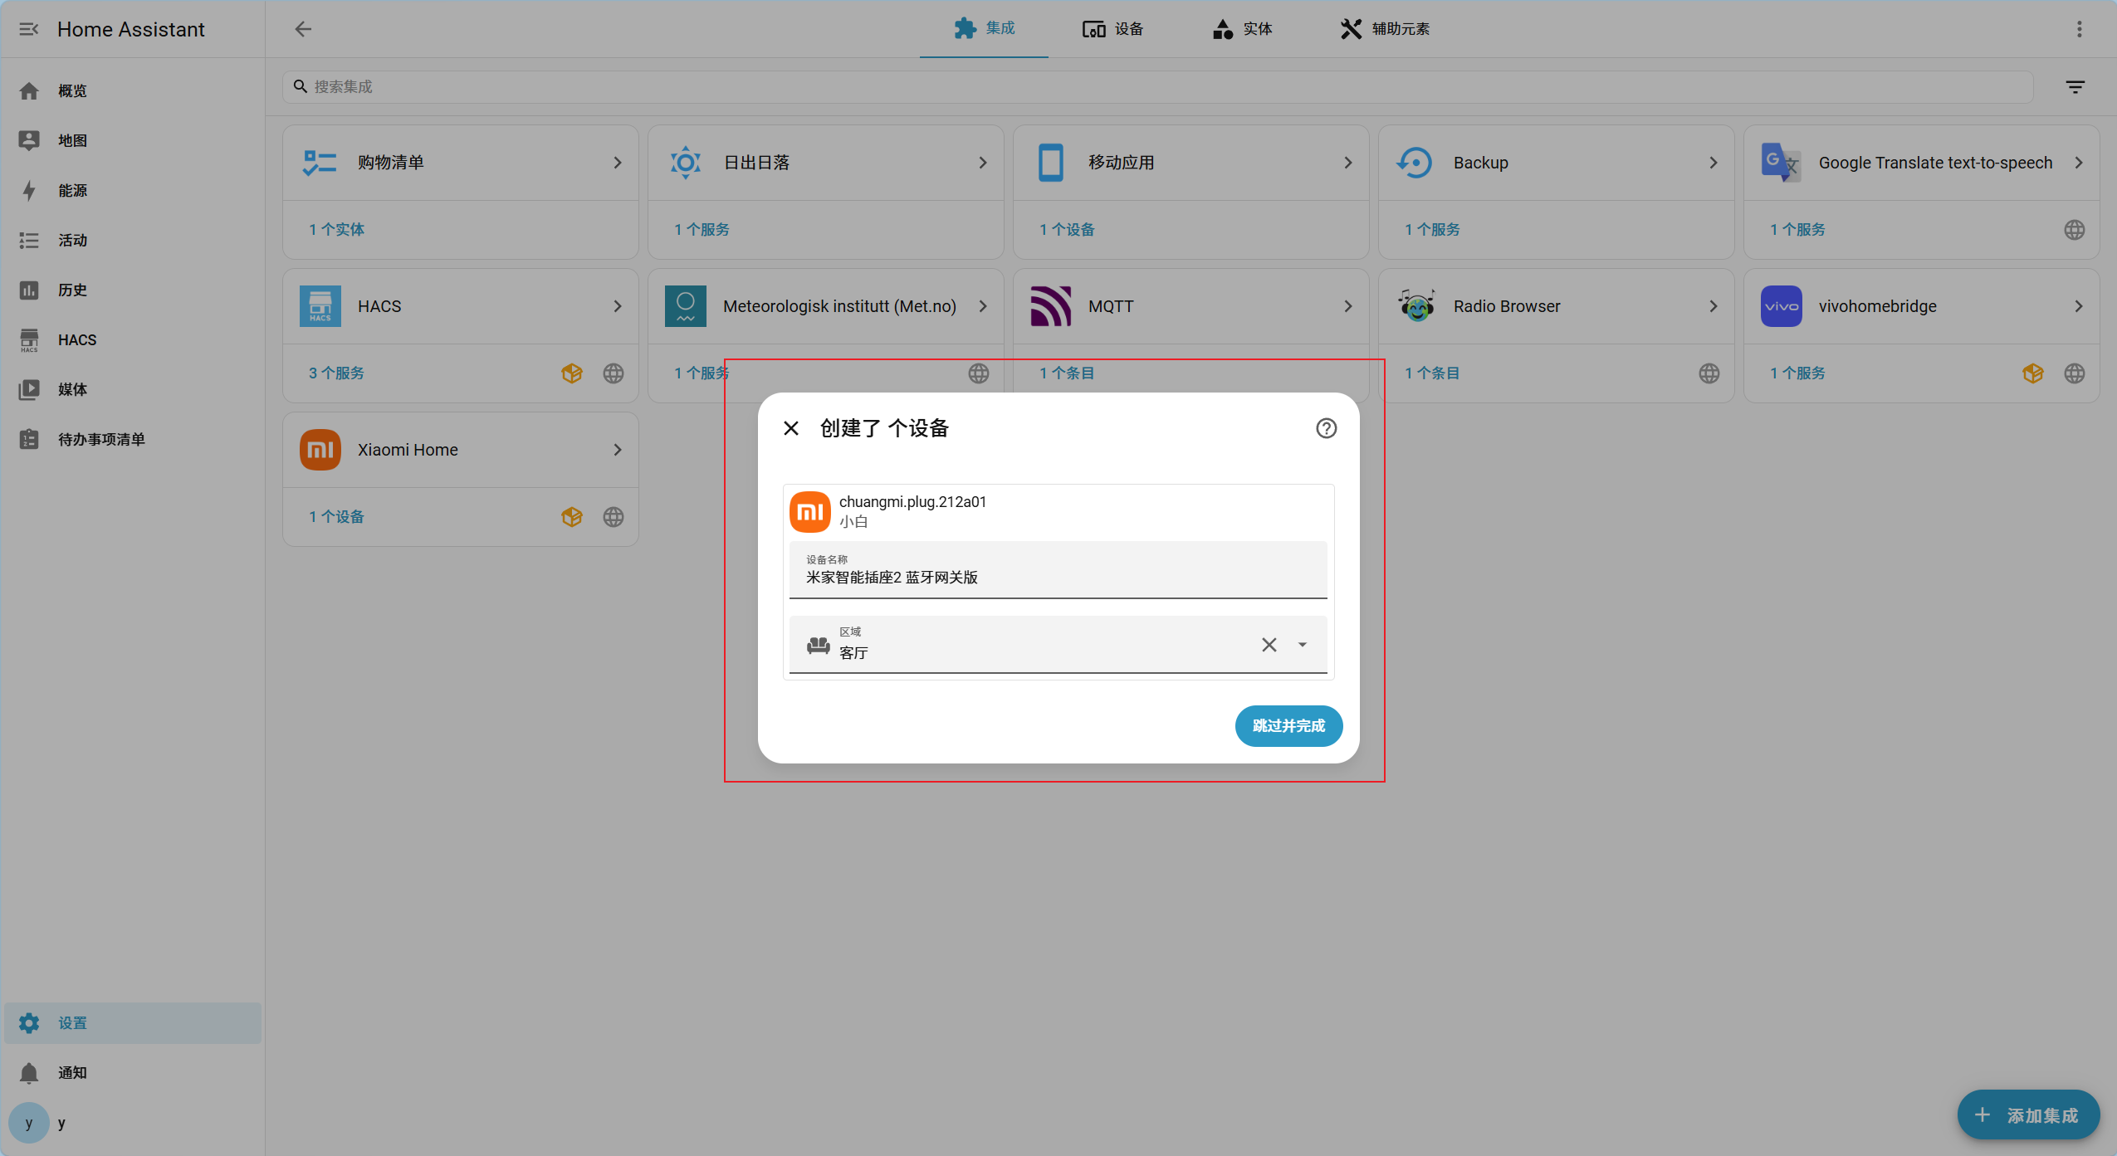Image resolution: width=2117 pixels, height=1156 pixels.
Task: Open the help icon in the dialog
Action: tap(1325, 428)
